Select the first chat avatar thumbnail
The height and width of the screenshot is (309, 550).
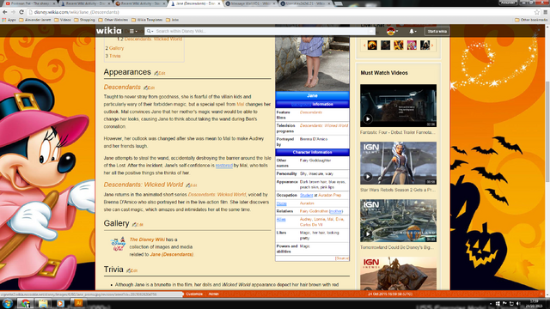coord(372,45)
